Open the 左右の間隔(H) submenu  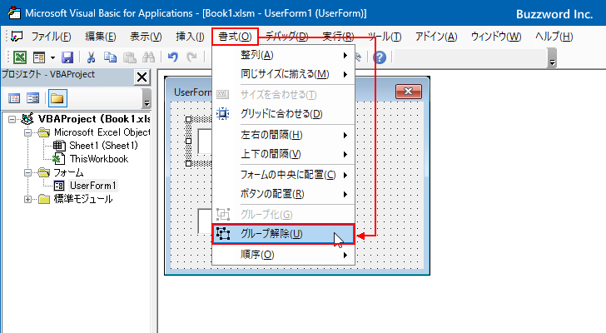click(x=283, y=135)
